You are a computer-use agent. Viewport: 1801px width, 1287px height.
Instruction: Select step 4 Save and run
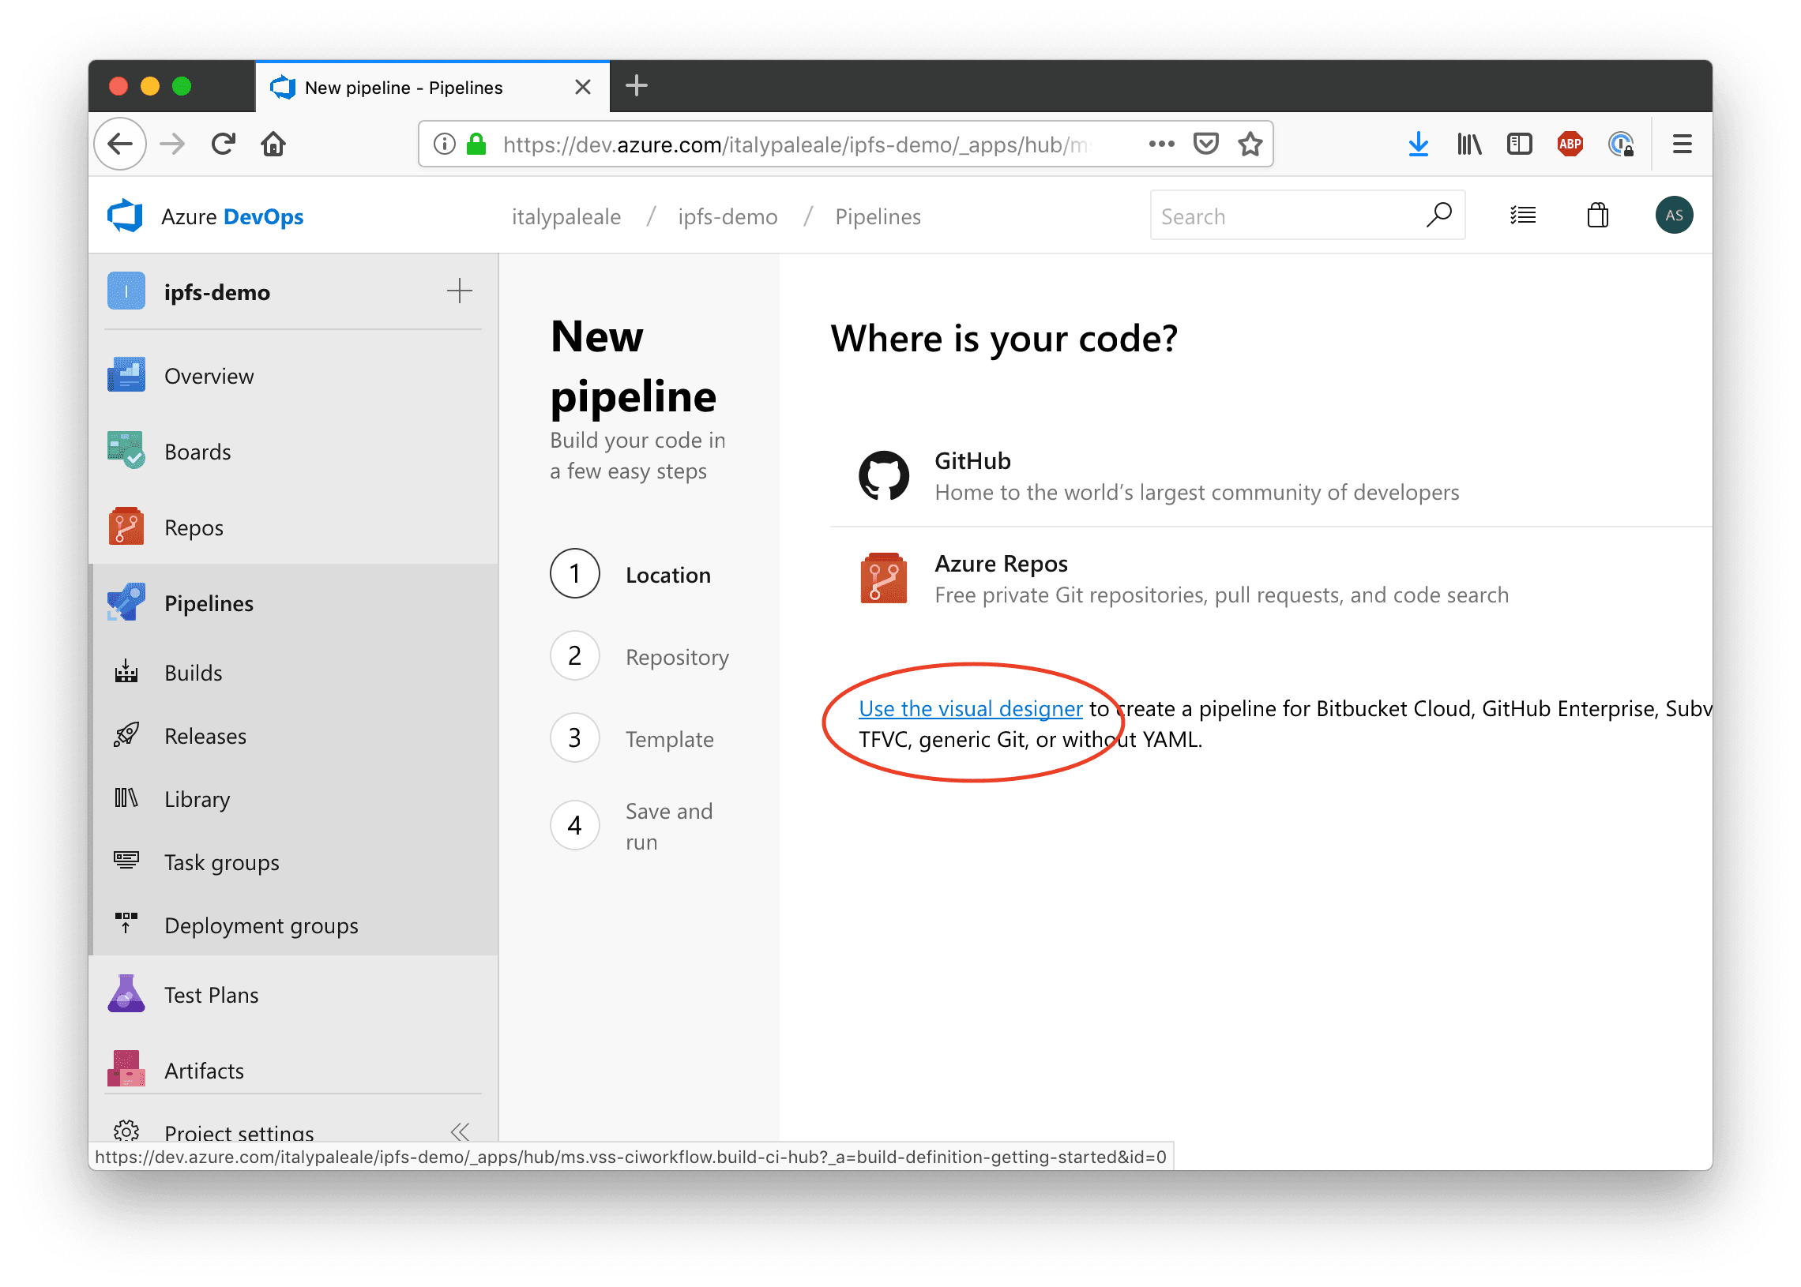[x=633, y=826]
